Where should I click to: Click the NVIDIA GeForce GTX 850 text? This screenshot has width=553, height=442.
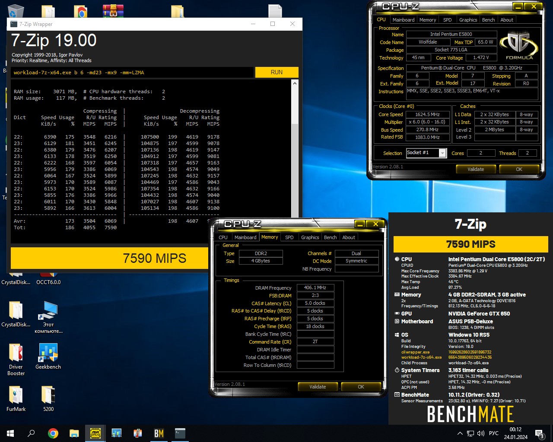479,314
